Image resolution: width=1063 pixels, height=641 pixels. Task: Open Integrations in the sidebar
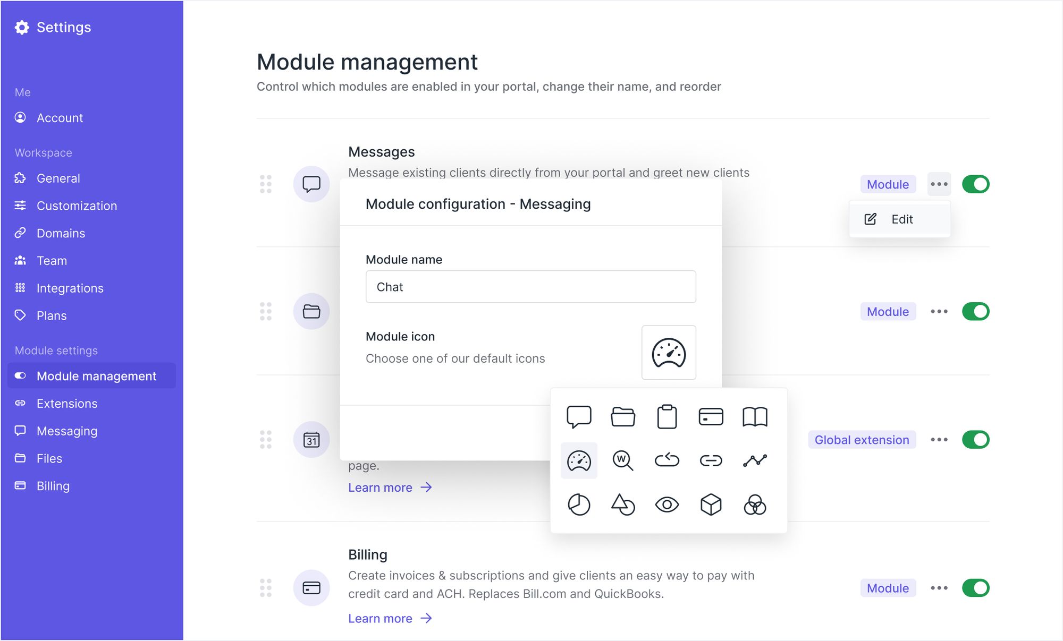(70, 288)
